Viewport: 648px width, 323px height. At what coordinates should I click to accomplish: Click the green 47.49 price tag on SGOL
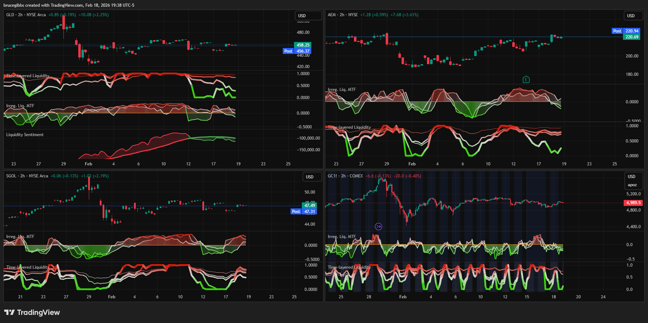tap(310, 206)
